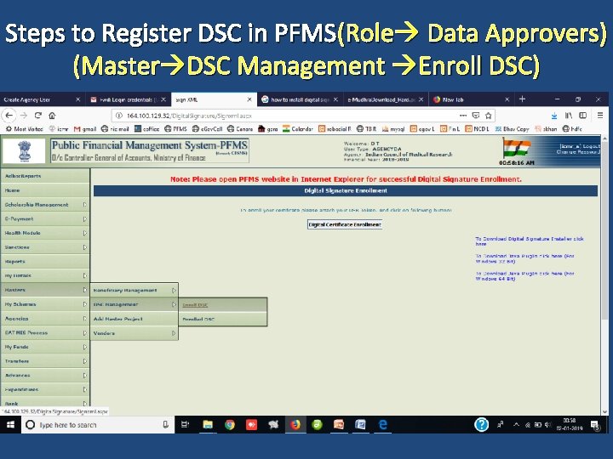
Task: Open the gmail bookmark
Action: coord(85,129)
